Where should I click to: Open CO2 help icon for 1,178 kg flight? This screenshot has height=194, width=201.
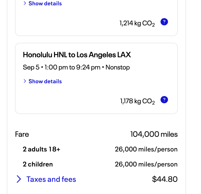(x=164, y=100)
